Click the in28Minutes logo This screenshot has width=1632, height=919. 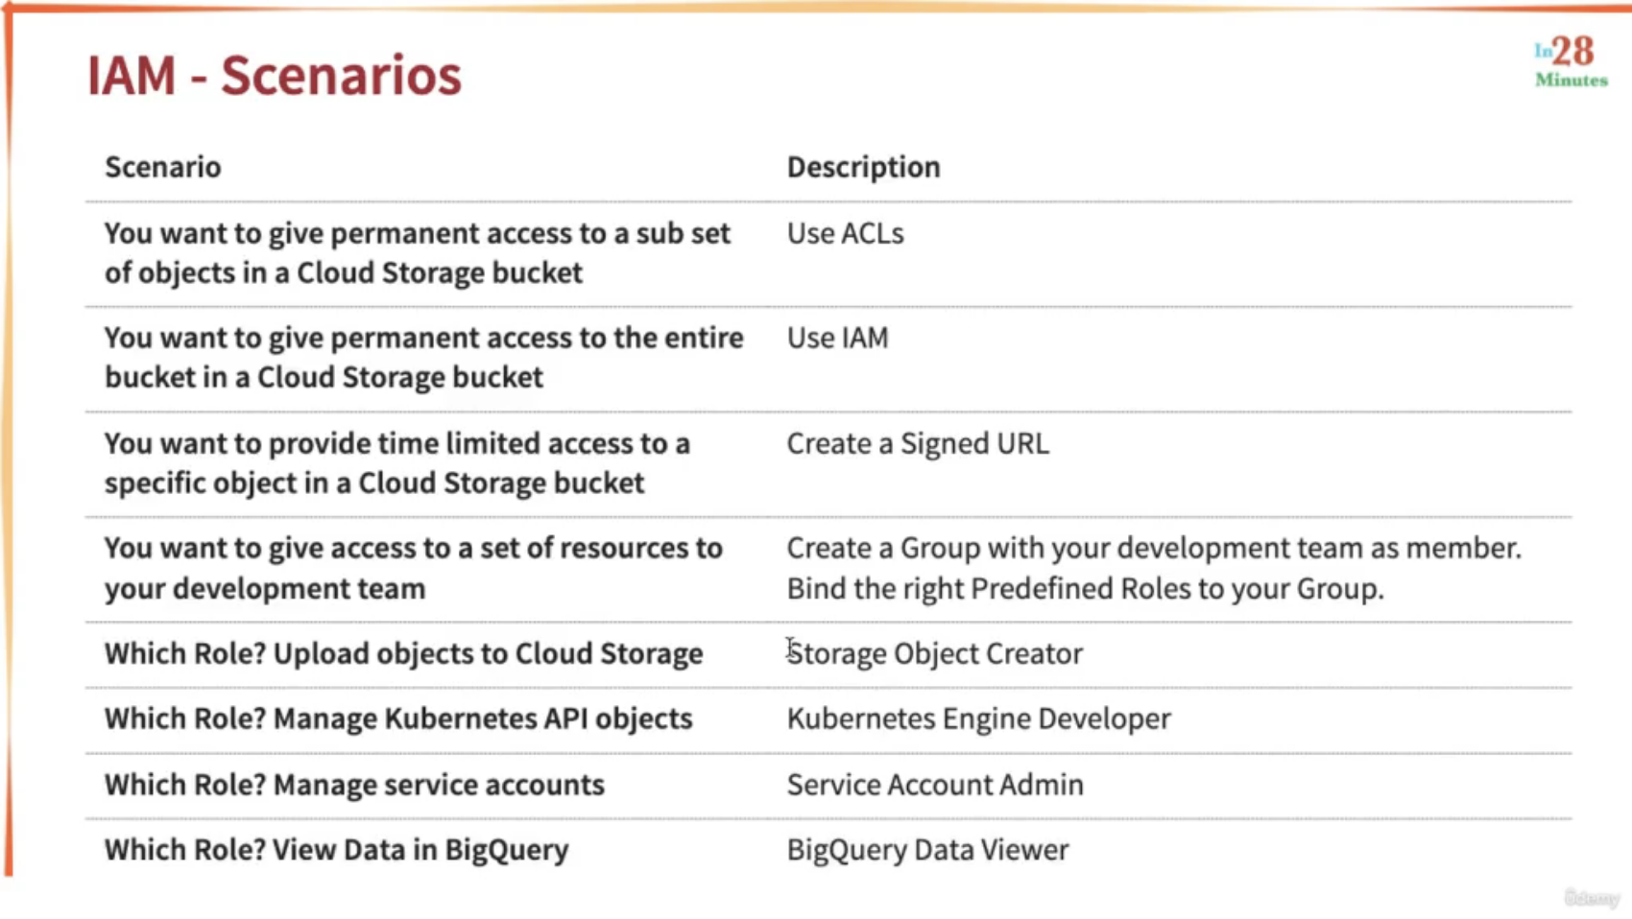click(1571, 62)
